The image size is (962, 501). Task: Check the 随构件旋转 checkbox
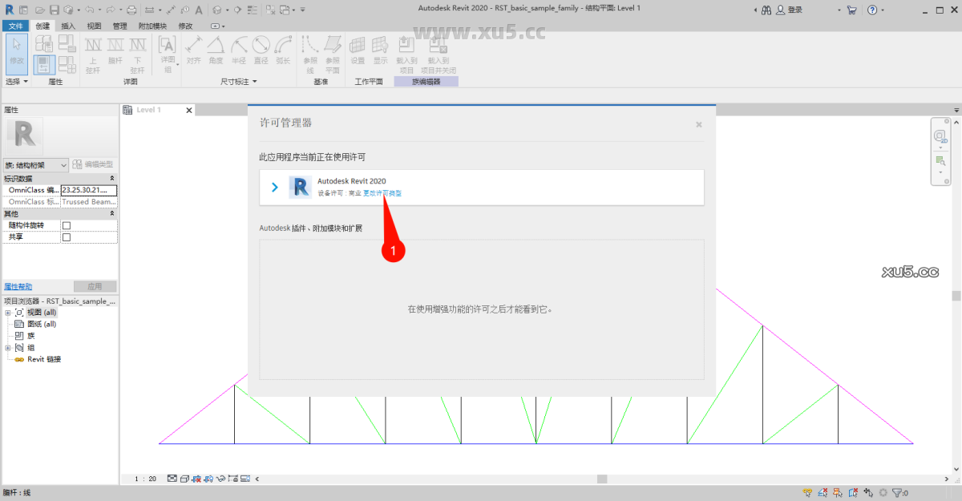tap(67, 225)
